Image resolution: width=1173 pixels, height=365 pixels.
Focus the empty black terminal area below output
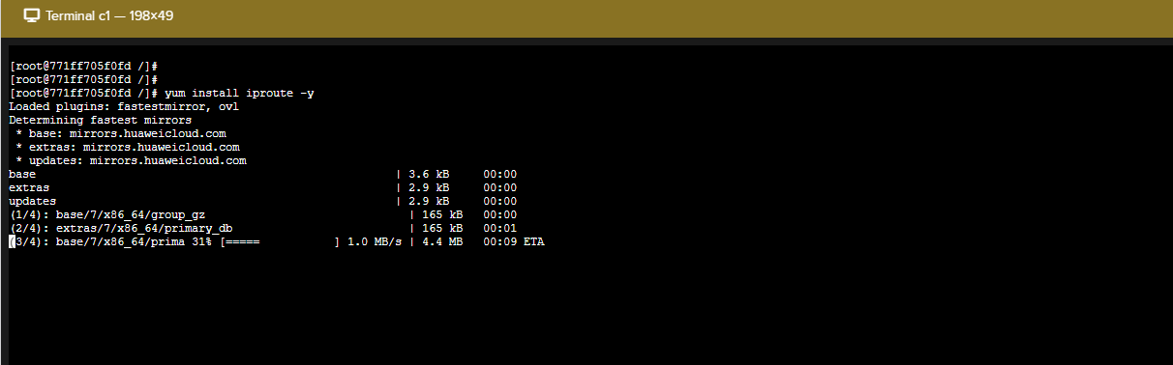(586, 304)
